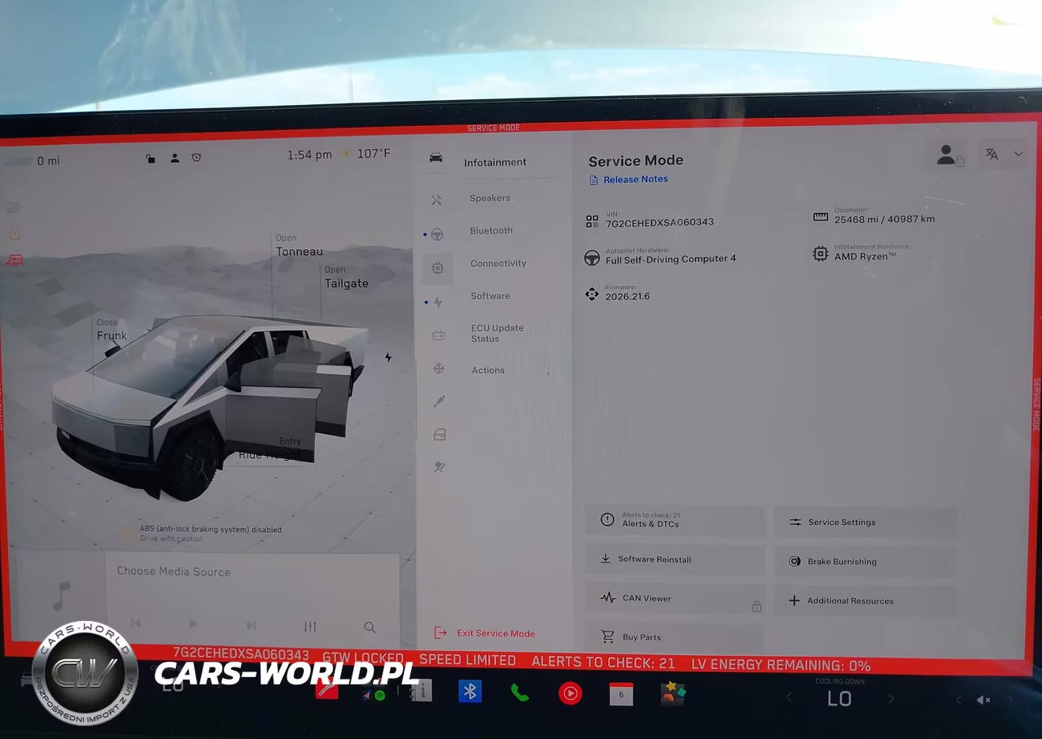Open ECU Update Status

(497, 334)
